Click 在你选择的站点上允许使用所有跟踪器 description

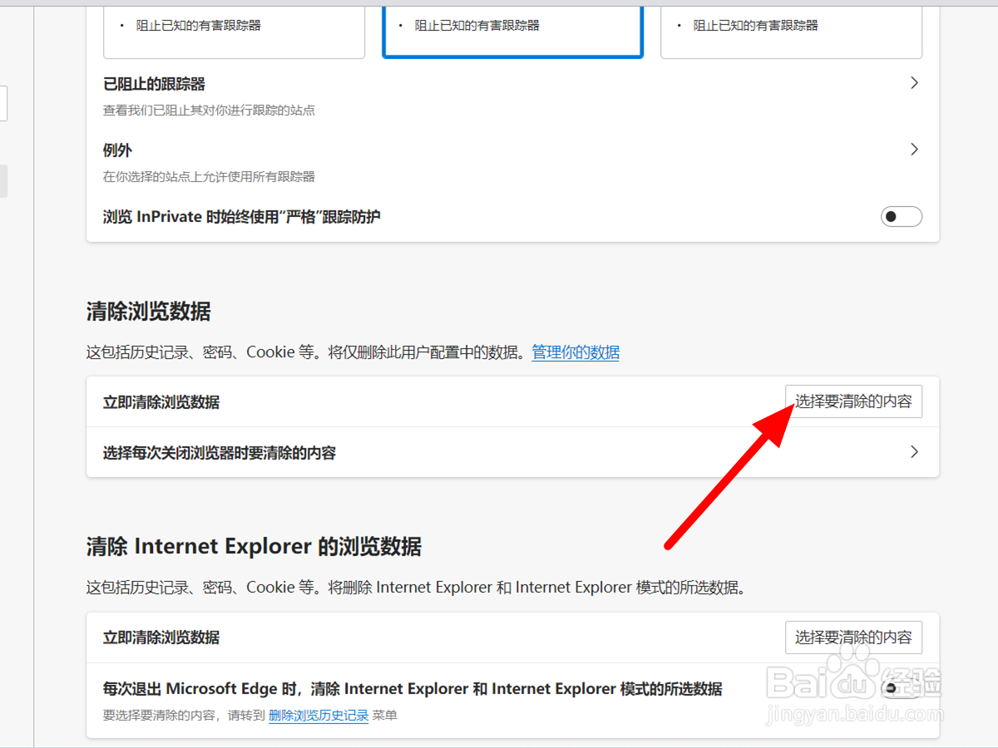pos(209,176)
